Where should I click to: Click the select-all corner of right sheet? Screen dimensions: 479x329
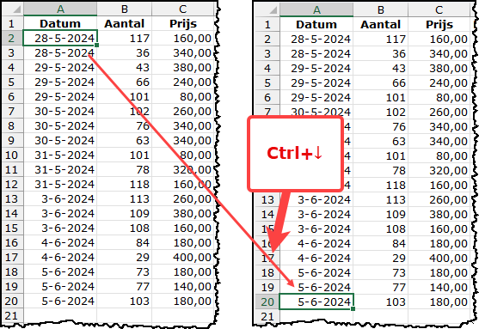coord(269,9)
